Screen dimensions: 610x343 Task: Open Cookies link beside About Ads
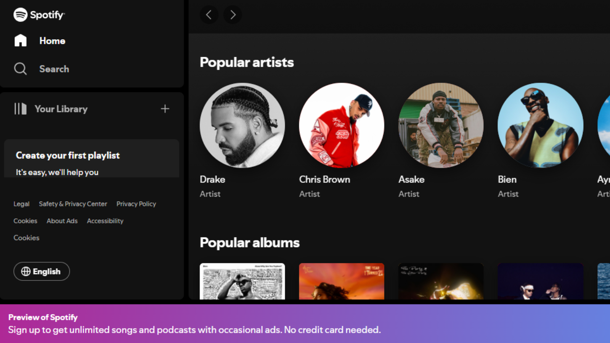[26, 221]
